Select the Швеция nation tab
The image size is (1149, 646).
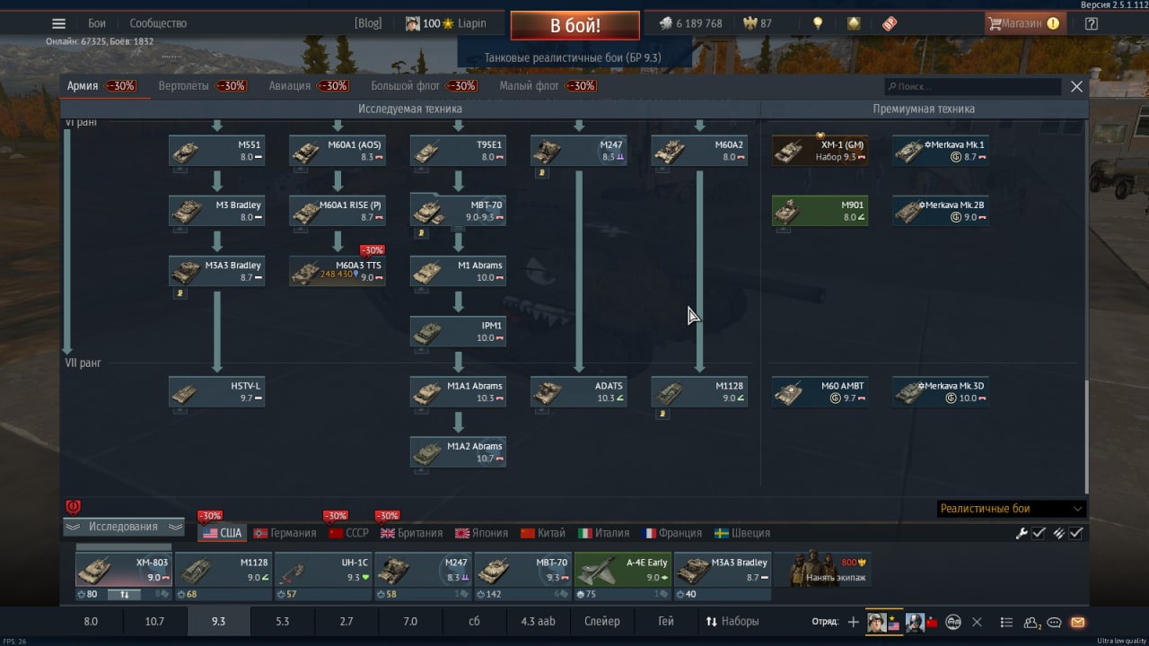[x=742, y=533]
